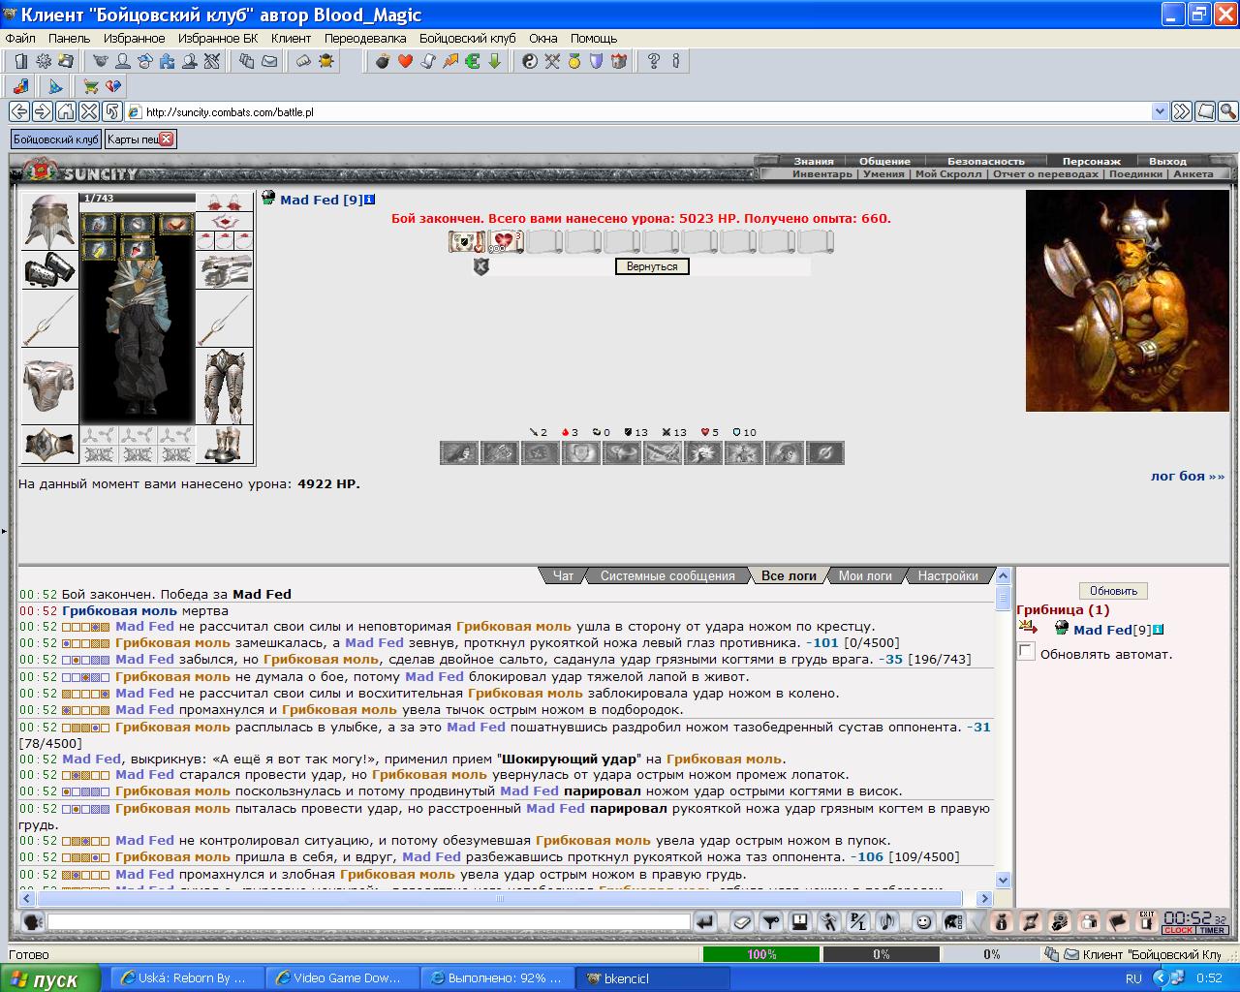Click the gold medal toolbar icon
This screenshot has width=1240, height=992.
(x=574, y=61)
